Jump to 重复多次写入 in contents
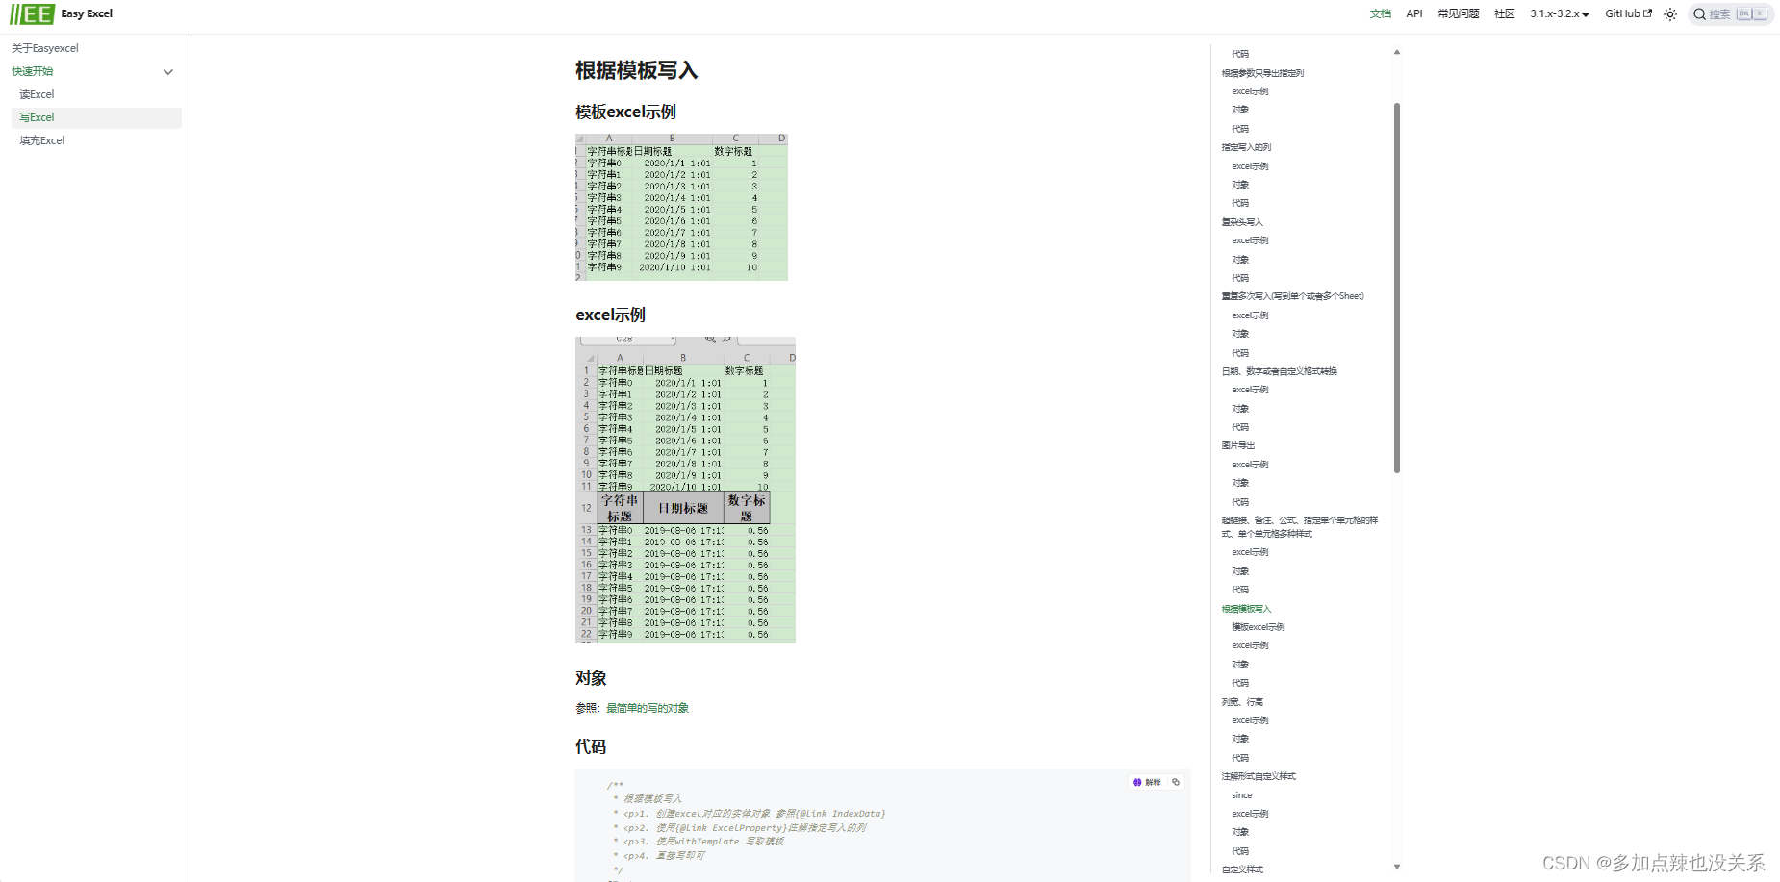 coord(1293,296)
